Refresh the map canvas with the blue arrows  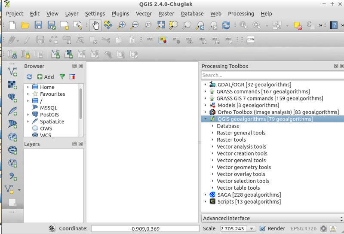click(226, 25)
